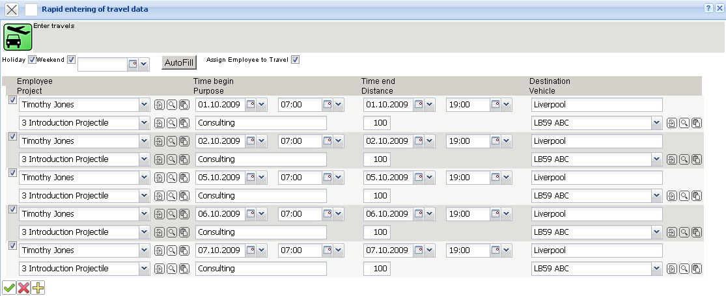Uncheck the Holiday checkbox

[x=32, y=60]
